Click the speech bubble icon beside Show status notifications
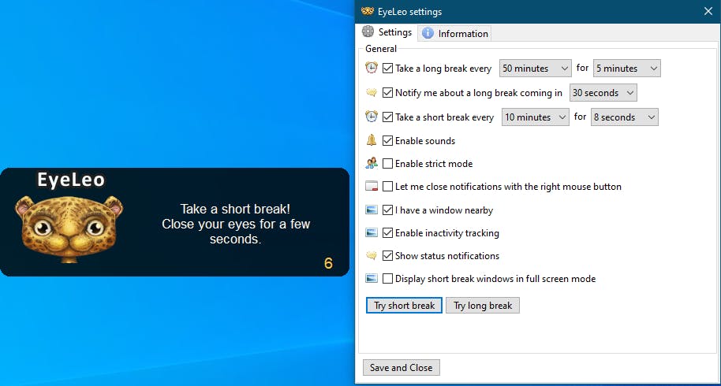 (372, 255)
